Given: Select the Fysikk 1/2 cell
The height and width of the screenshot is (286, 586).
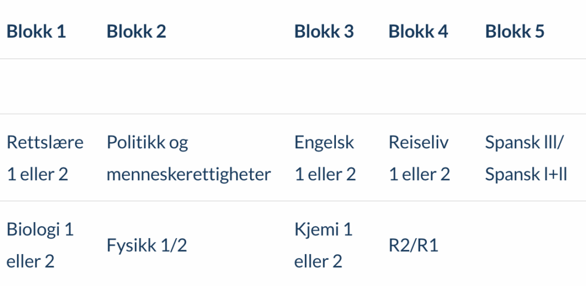Looking at the screenshot, I should (x=147, y=245).
